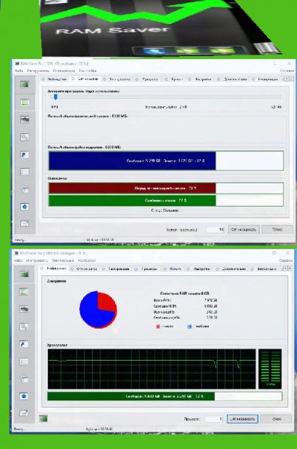297x449 pixels.
Task: Click white list-window sidebar icon in slider window
Action: point(25,172)
